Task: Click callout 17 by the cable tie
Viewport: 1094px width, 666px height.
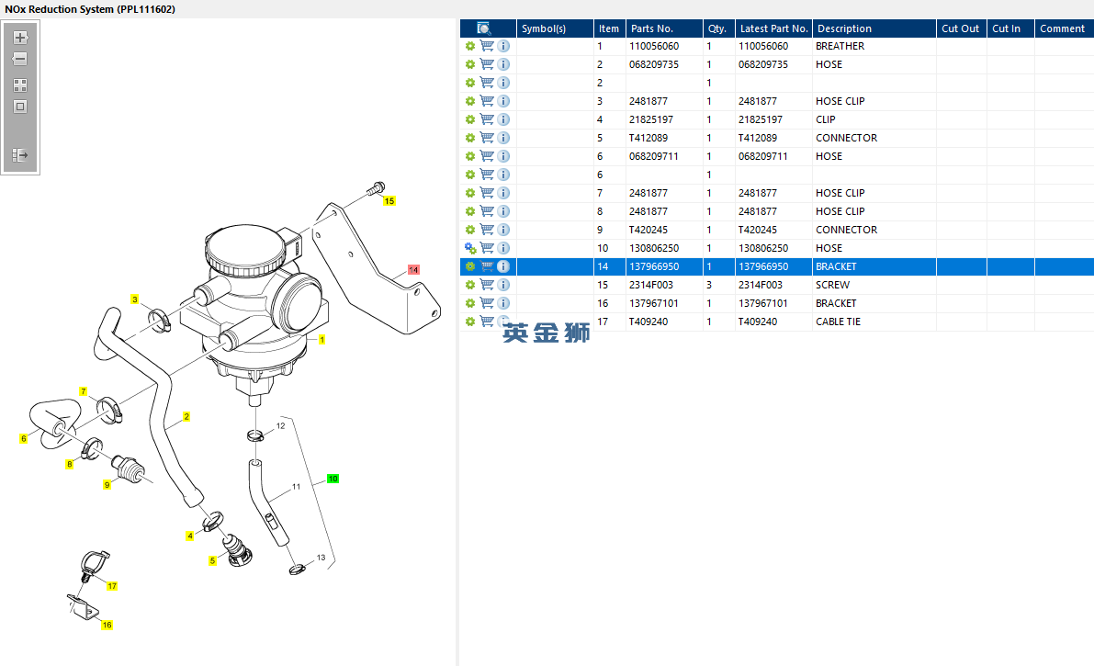Action: (112, 586)
